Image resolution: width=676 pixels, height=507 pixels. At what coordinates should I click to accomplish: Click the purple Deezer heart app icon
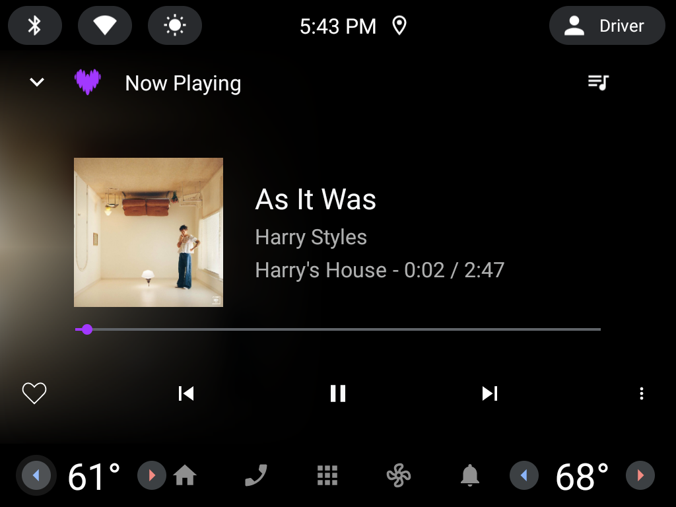88,82
